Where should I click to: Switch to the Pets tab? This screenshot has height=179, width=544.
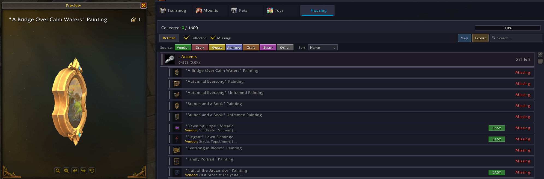coord(246,11)
